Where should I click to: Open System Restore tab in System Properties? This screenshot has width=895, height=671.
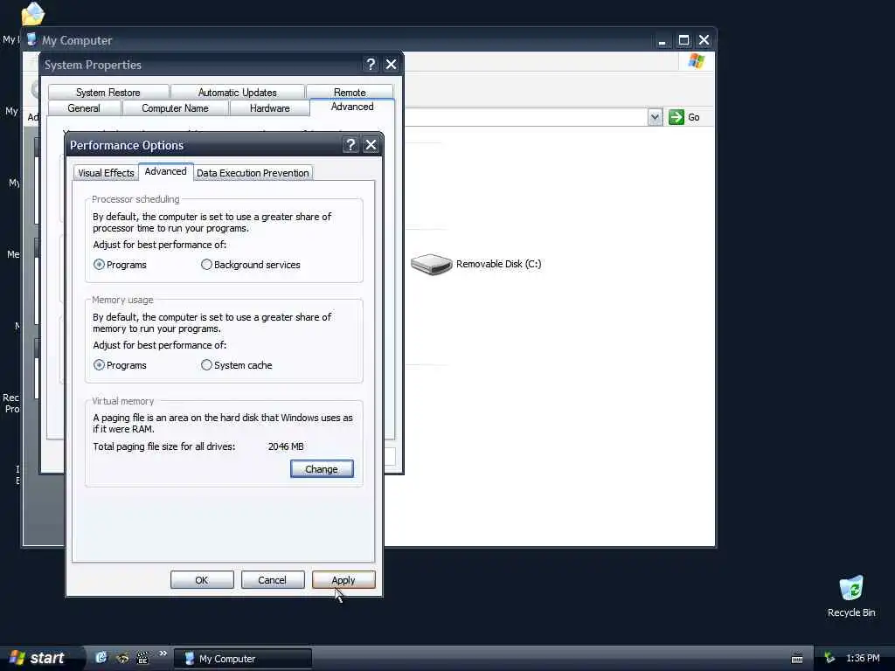click(x=108, y=92)
